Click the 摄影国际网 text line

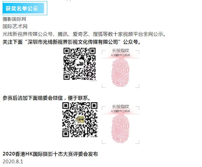14,19
